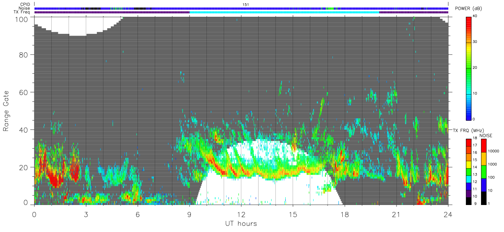
Task: Click the 12 tick on the UT hours axis
Action: pyautogui.click(x=241, y=214)
